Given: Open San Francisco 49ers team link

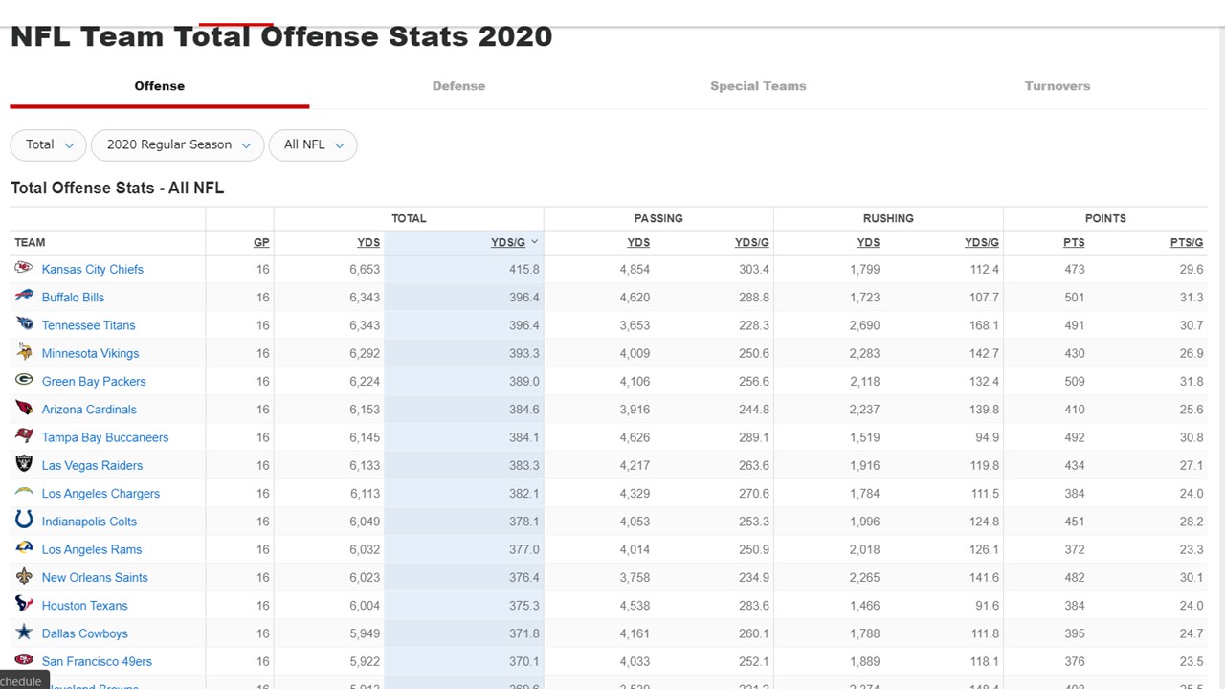Looking at the screenshot, I should (x=97, y=661).
